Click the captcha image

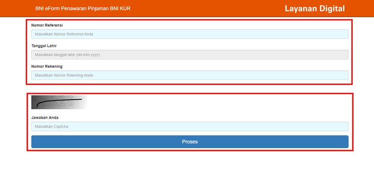tap(59, 102)
